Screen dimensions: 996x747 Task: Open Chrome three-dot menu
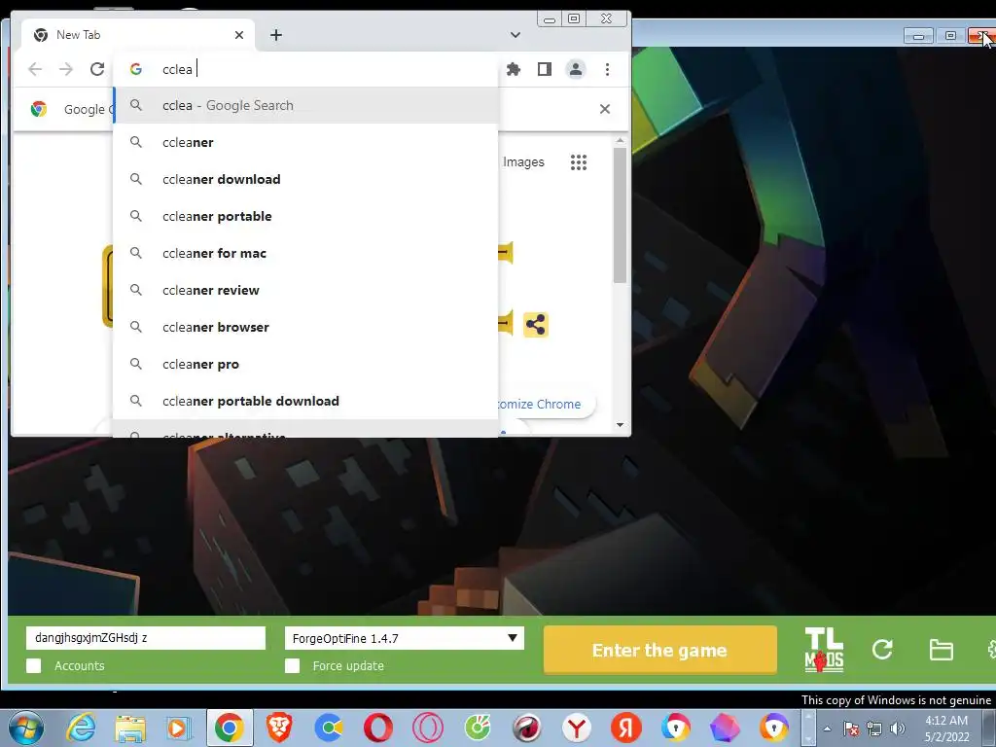pyautogui.click(x=607, y=69)
